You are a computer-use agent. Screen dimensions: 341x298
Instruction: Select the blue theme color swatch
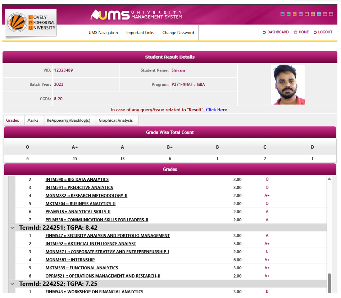click(x=282, y=14)
